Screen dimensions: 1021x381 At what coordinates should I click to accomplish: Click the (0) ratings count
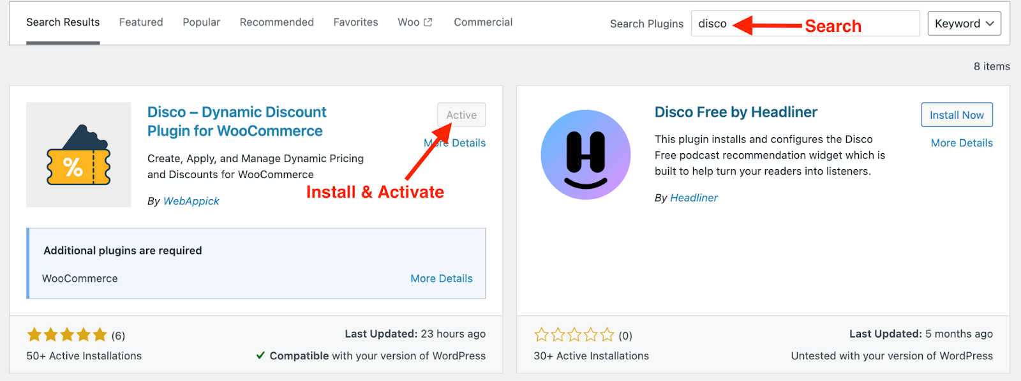(625, 336)
